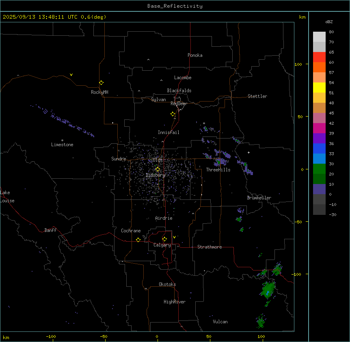The image size is (350, 342).
Task: Click the Limestone label
Action: 62,145
